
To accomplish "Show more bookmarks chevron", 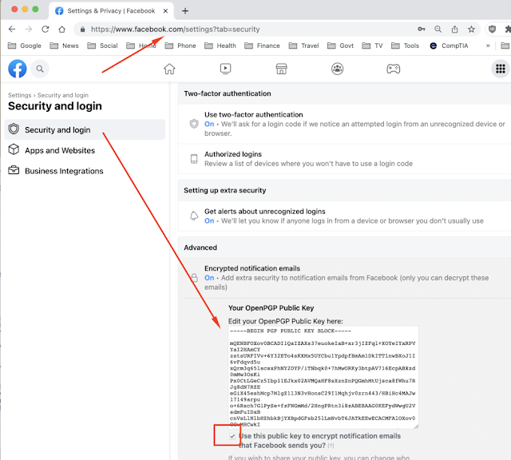I will click(x=488, y=46).
